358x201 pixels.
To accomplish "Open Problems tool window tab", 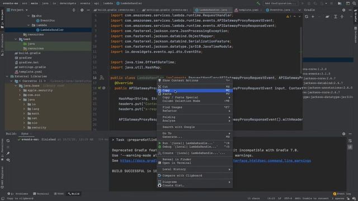I will coord(17,194).
